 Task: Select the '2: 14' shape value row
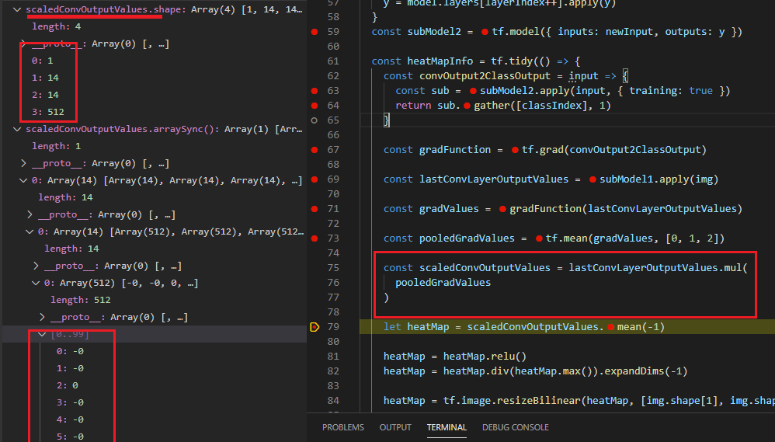[155, 95]
